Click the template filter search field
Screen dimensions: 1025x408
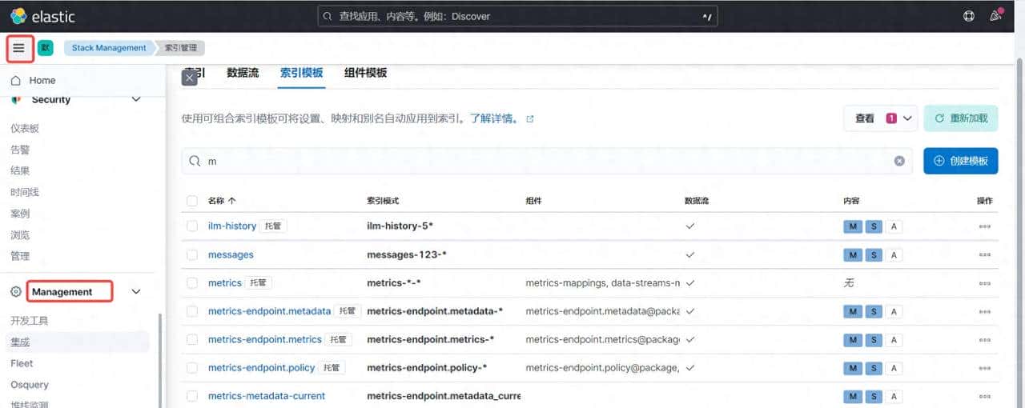click(x=547, y=161)
